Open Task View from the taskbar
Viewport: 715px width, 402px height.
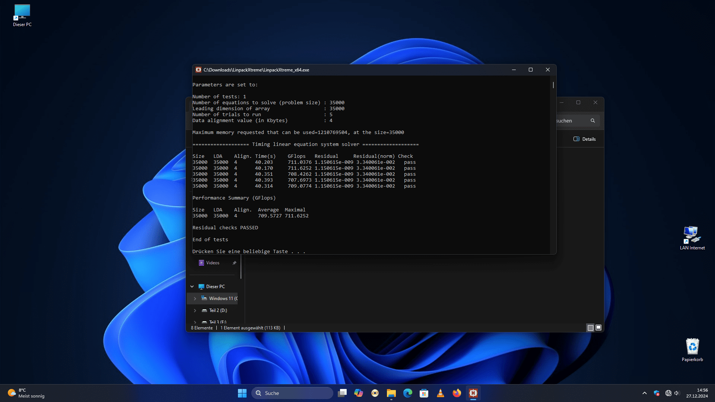(342, 393)
